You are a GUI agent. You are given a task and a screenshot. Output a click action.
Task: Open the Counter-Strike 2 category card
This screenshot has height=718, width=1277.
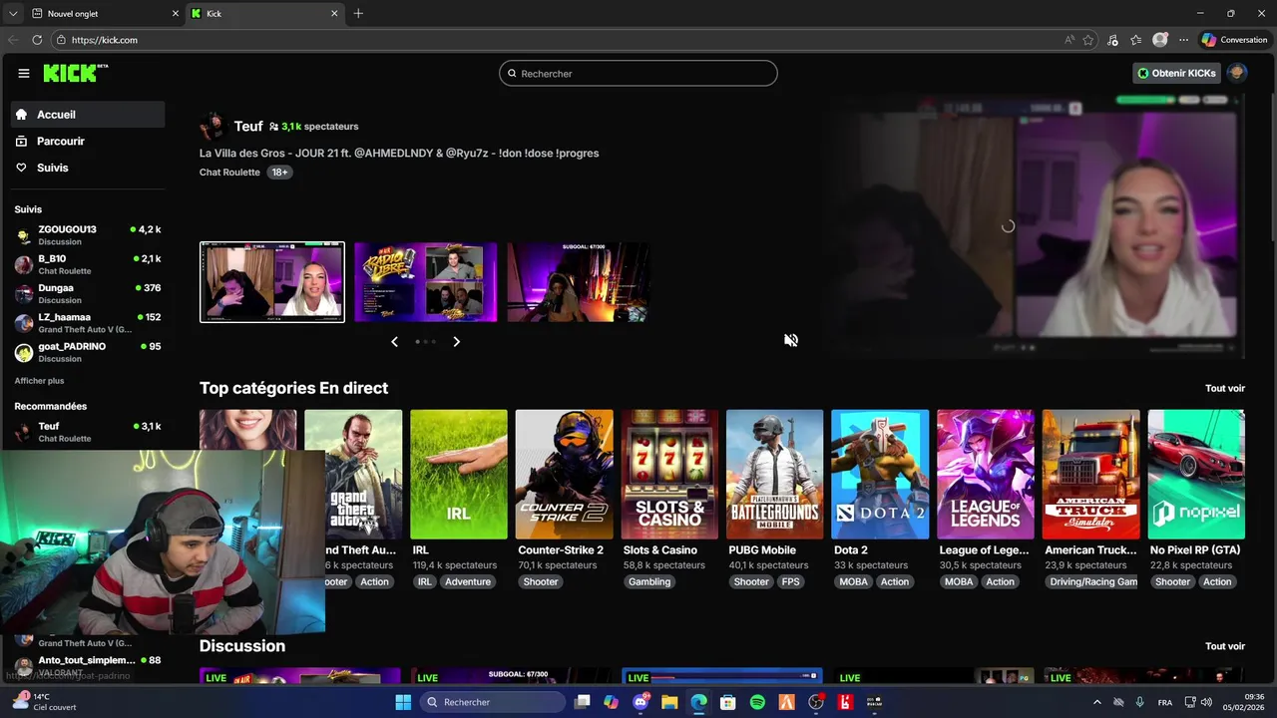(565, 475)
